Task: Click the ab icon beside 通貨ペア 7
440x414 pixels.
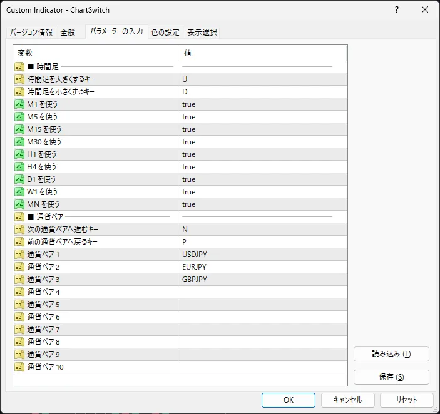Action: [19, 330]
